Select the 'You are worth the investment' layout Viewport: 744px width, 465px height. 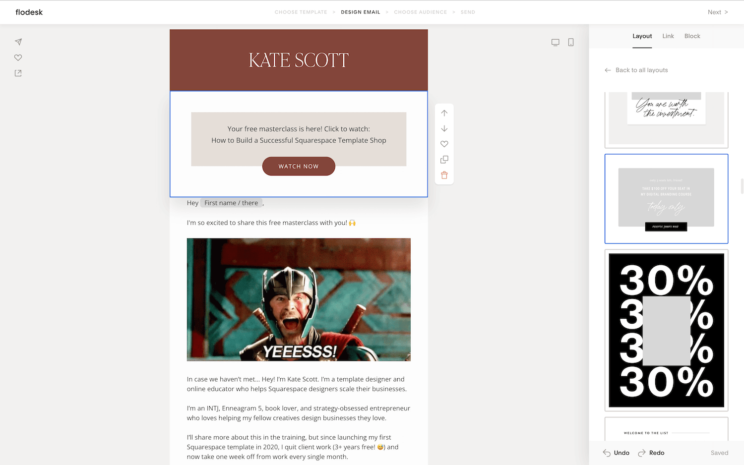click(666, 119)
